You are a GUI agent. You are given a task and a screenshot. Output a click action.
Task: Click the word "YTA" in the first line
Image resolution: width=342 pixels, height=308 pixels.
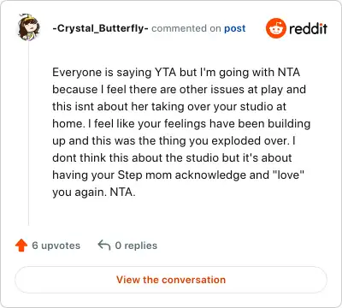click(x=166, y=72)
